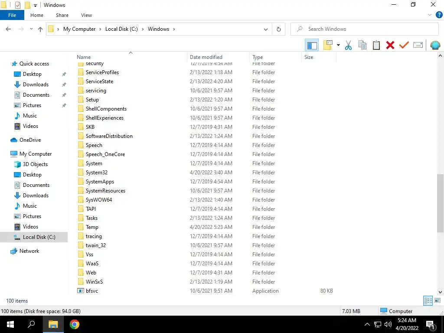
Task: Select the Temp folder row
Action: pyautogui.click(x=205, y=227)
